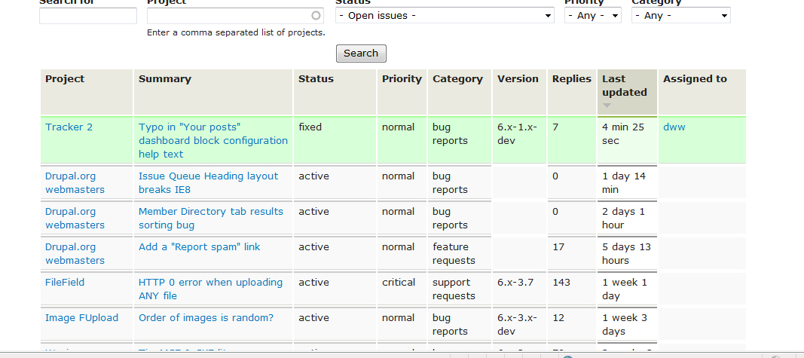Open the Status dropdown showing Open issues
The image size is (804, 358).
tap(445, 15)
